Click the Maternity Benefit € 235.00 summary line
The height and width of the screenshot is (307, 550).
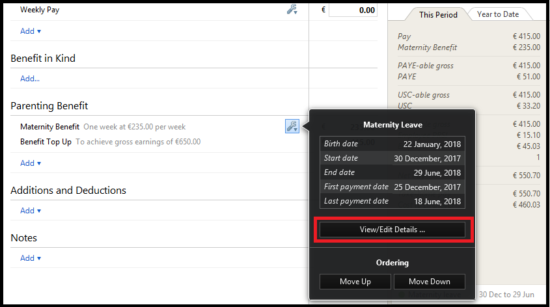469,47
